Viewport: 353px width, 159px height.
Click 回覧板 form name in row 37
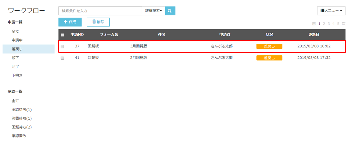point(93,46)
